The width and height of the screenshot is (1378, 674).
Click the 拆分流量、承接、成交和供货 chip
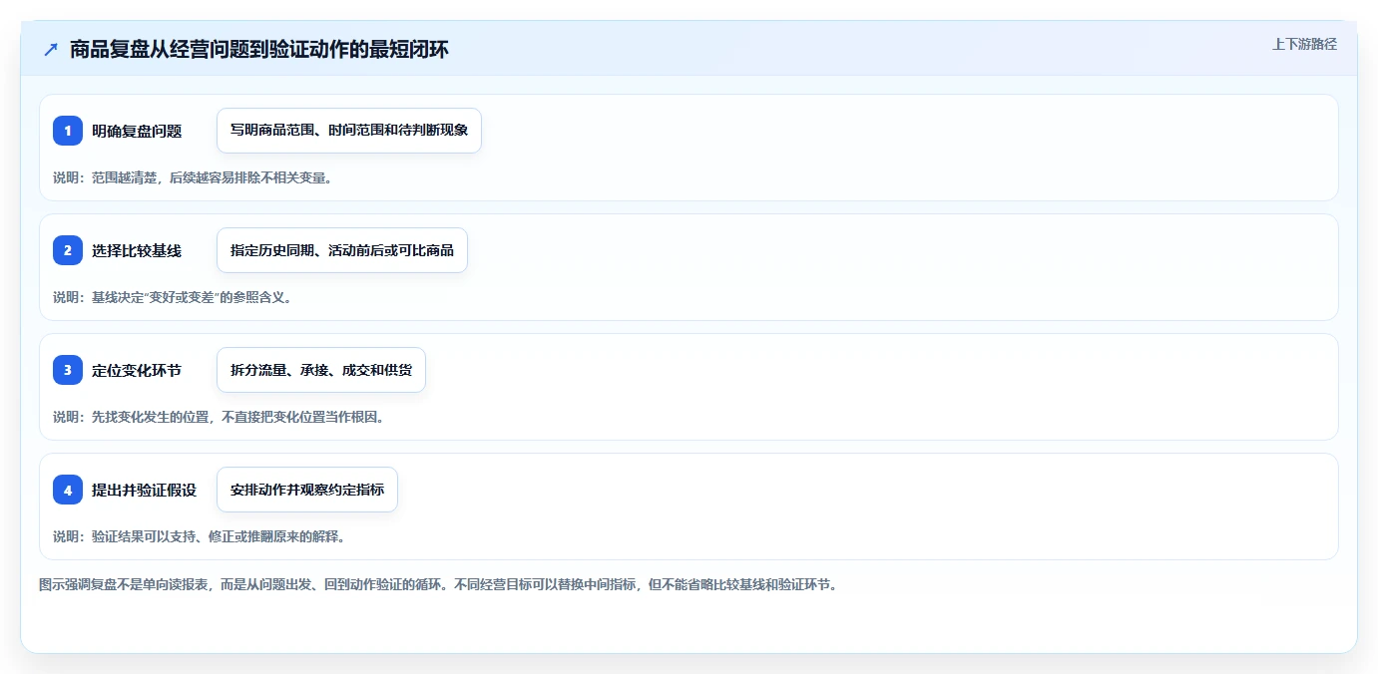321,370
